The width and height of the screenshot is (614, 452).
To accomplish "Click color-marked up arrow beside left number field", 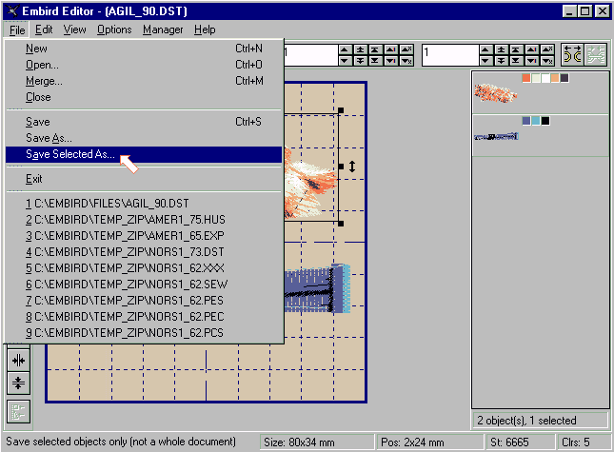I will click(x=391, y=49).
